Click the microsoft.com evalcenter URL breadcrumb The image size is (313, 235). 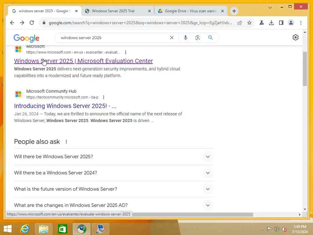73,52
